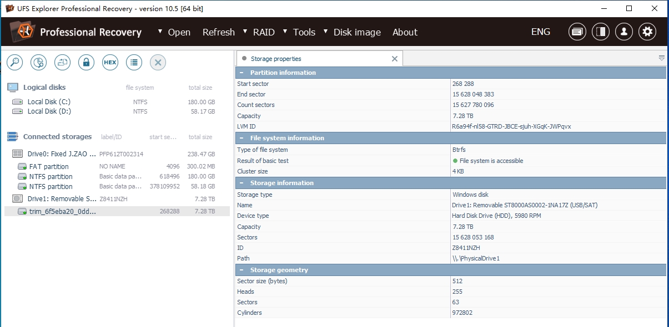Close the Storage properties tab
This screenshot has height=327, width=669.
tap(395, 59)
